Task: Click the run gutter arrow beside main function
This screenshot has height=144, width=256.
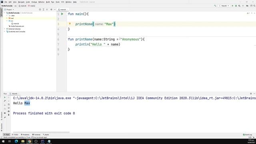Action: (62, 14)
